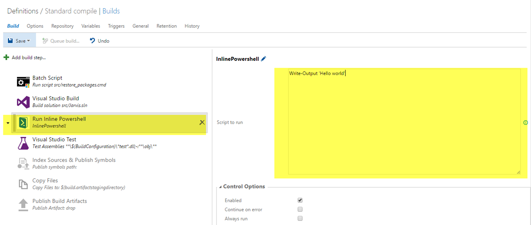Click the Queue build icon
The image size is (531, 225).
point(45,41)
